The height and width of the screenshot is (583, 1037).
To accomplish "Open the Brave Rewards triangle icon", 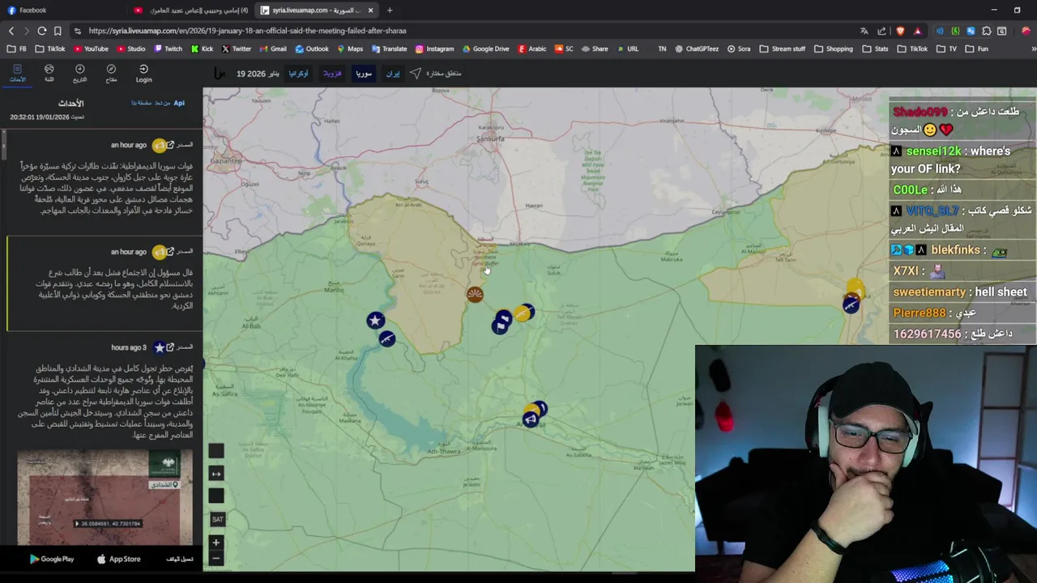I will click(917, 31).
